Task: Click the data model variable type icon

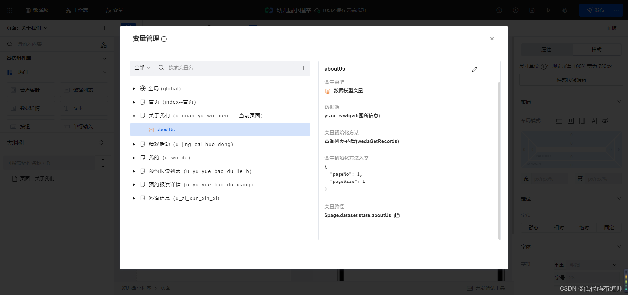Action: point(328,91)
